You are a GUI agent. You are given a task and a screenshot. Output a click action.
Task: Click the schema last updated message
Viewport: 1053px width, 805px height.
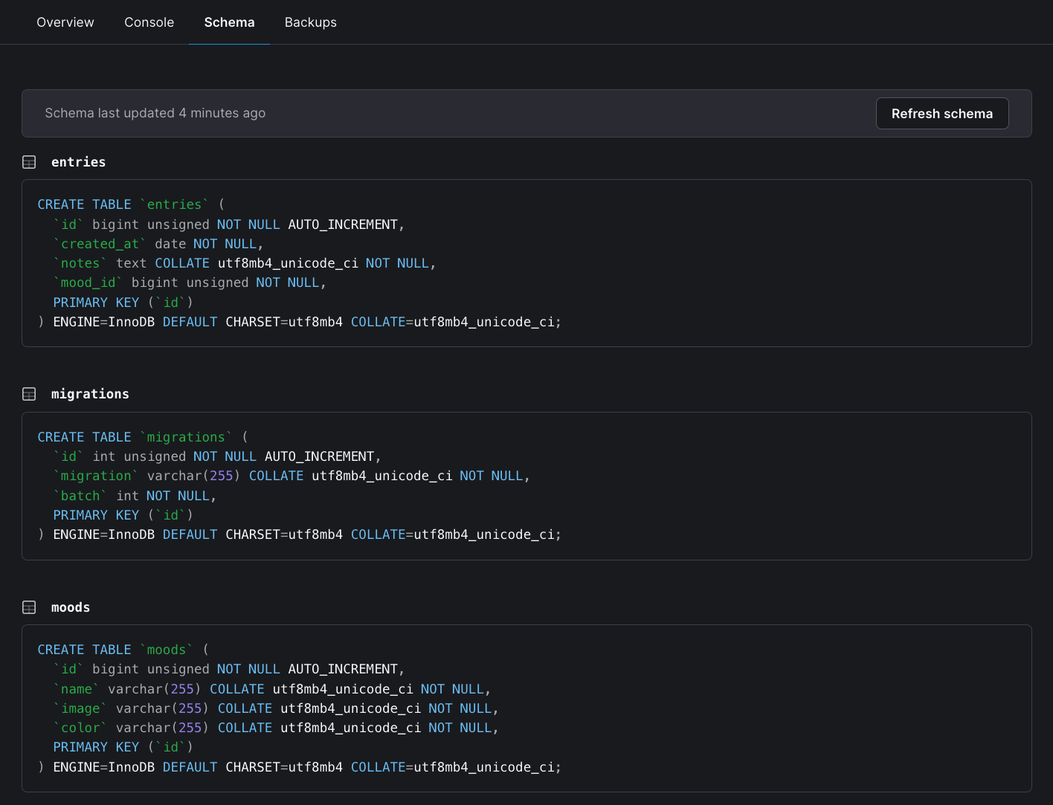tap(155, 113)
